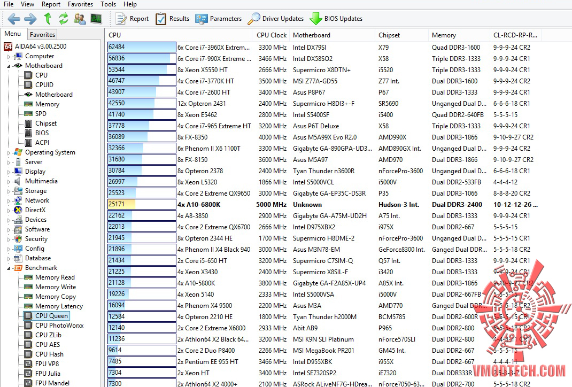Screen dimensions: 572x387
Task: Click BIOS Updates in the toolbar
Action: (336, 19)
